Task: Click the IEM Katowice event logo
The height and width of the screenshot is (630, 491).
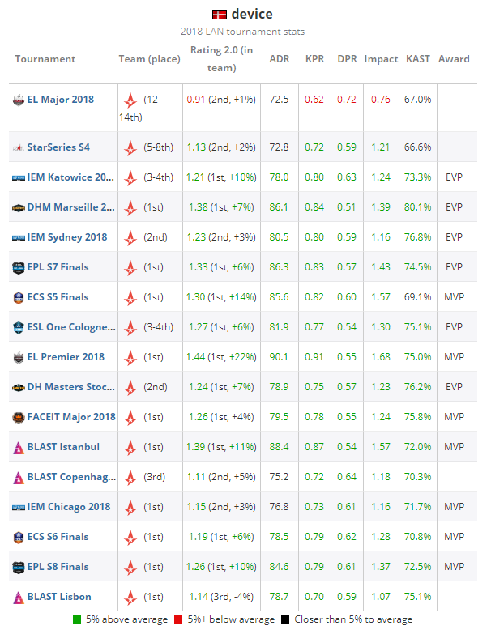Action: [19, 177]
